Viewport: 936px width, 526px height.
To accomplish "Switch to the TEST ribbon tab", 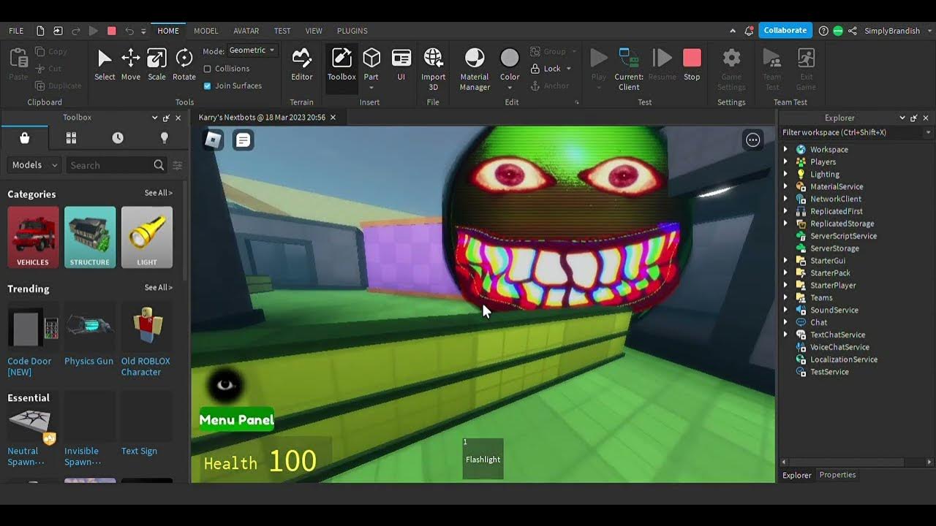I will [x=282, y=31].
